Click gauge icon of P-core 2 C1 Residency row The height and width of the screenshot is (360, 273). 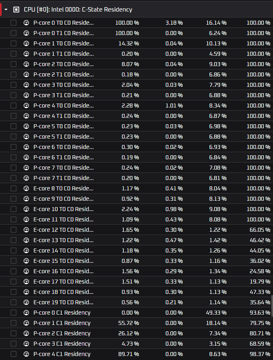click(x=26, y=333)
